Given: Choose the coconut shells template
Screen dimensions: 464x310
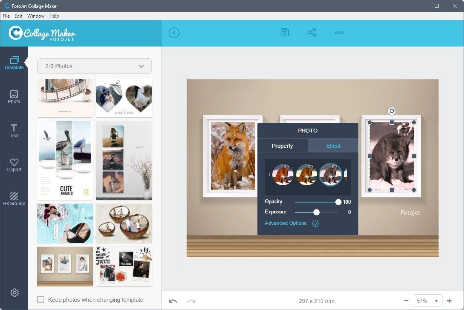Looking at the screenshot, I should point(124,223).
